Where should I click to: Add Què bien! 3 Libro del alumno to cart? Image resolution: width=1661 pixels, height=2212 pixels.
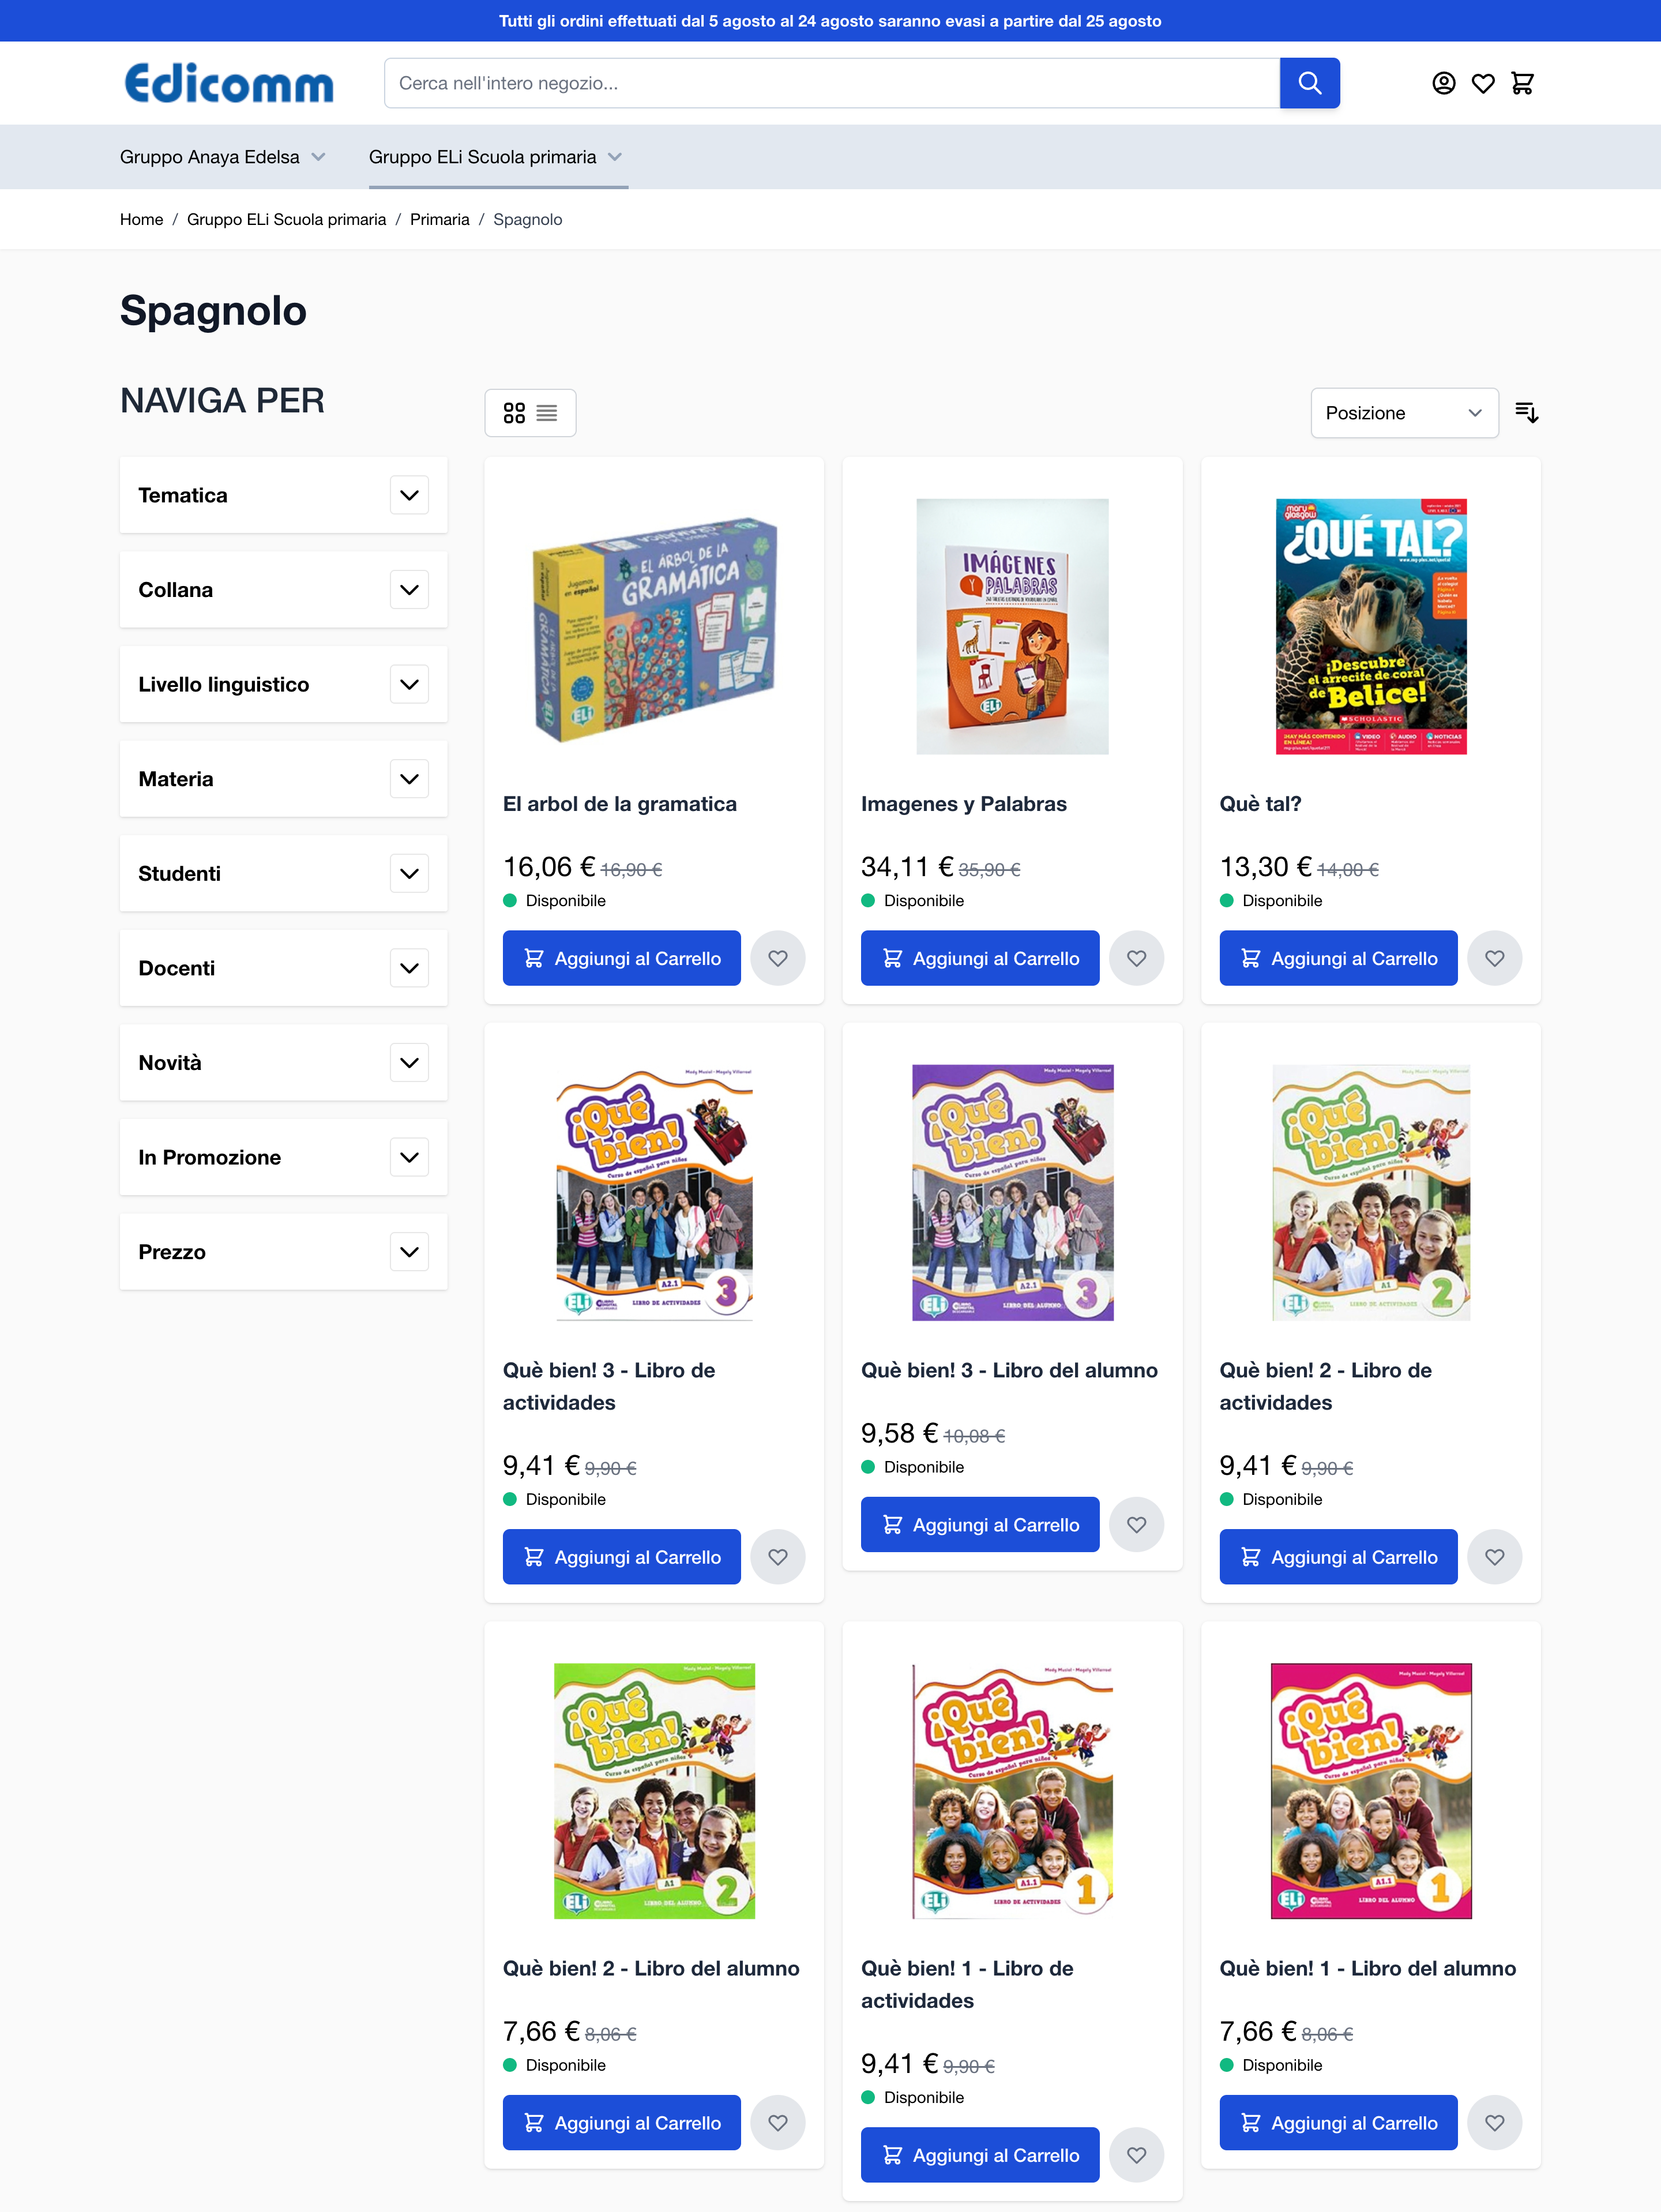[980, 1524]
